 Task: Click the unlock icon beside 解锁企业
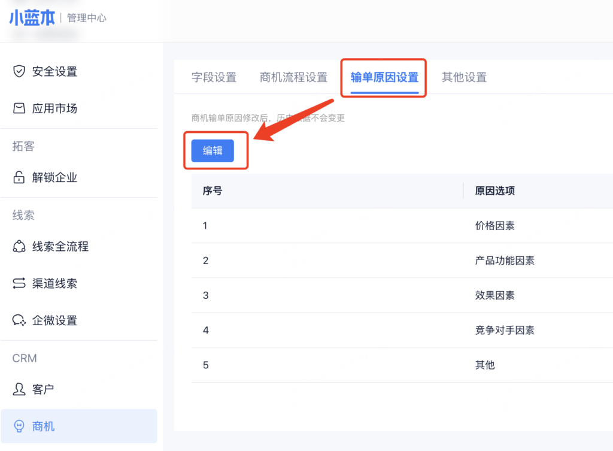click(x=19, y=177)
